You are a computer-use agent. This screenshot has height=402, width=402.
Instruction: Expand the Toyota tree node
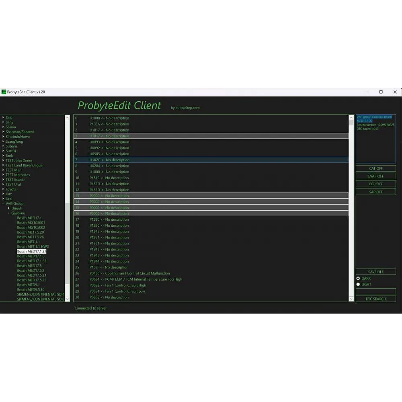[3, 189]
